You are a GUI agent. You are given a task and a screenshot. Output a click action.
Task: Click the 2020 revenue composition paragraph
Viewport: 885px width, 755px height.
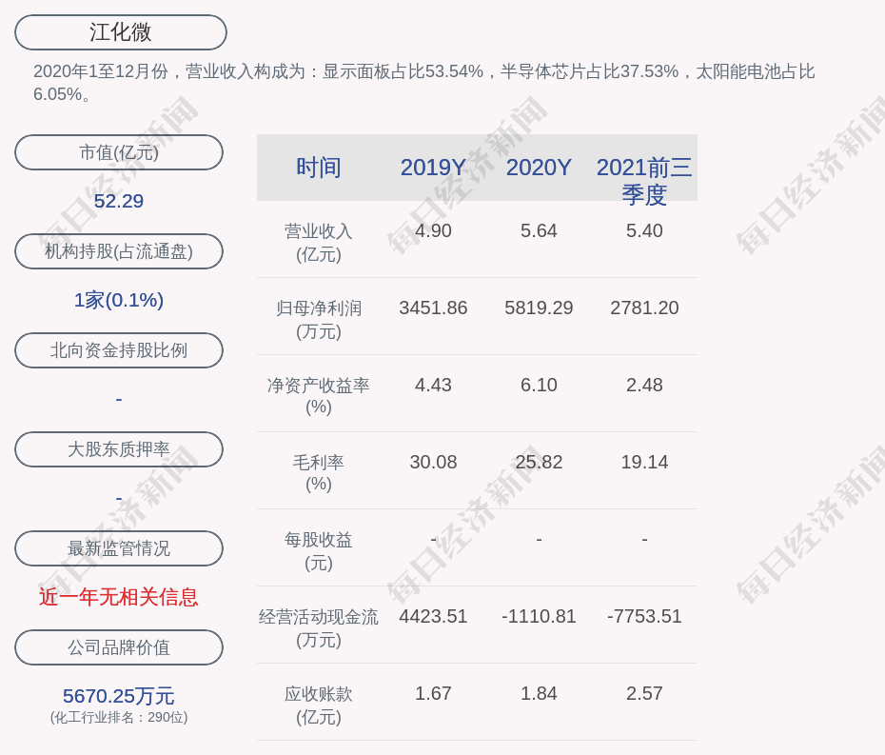coord(423,83)
